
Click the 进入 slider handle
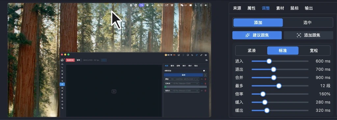269,61
